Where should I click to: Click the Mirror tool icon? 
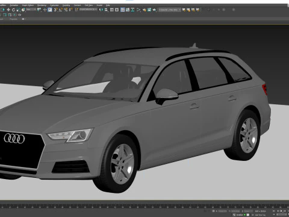pos(101,10)
